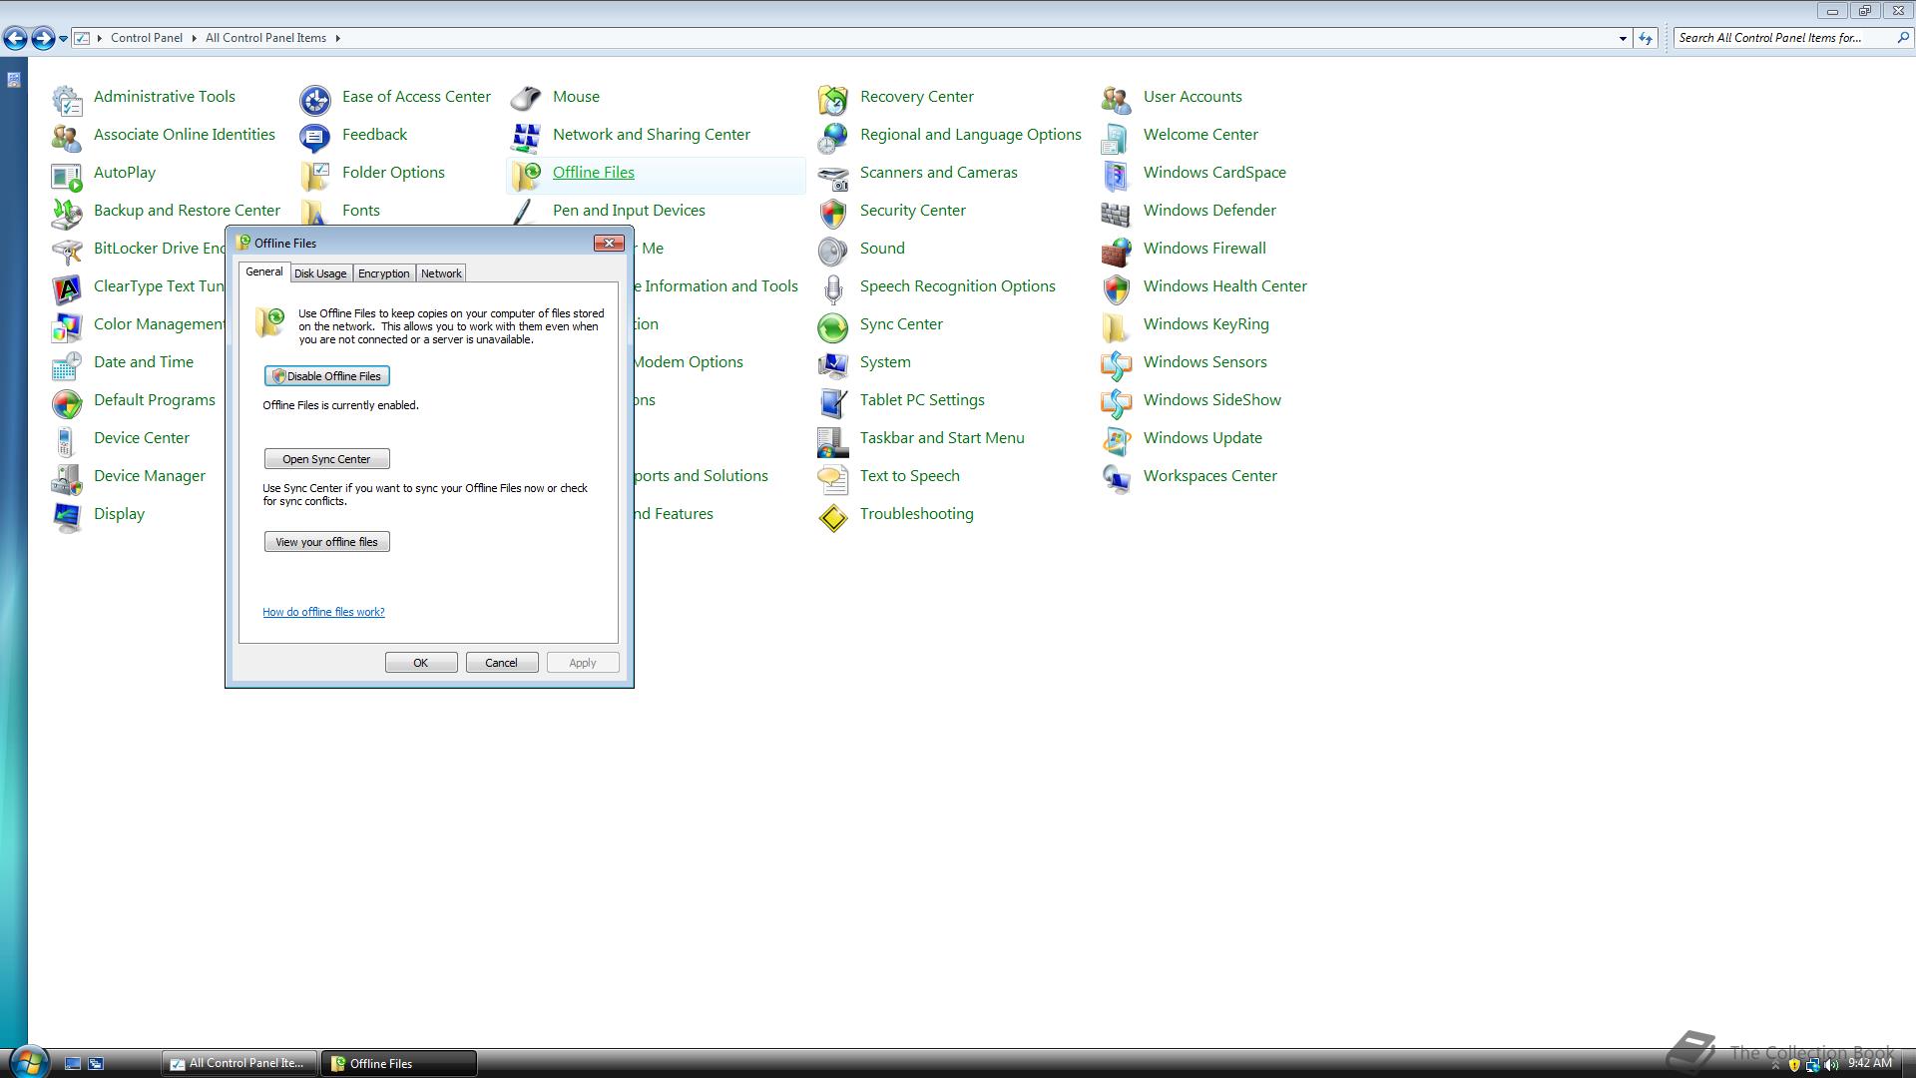Expand the address bar dropdown arrow

1623,38
